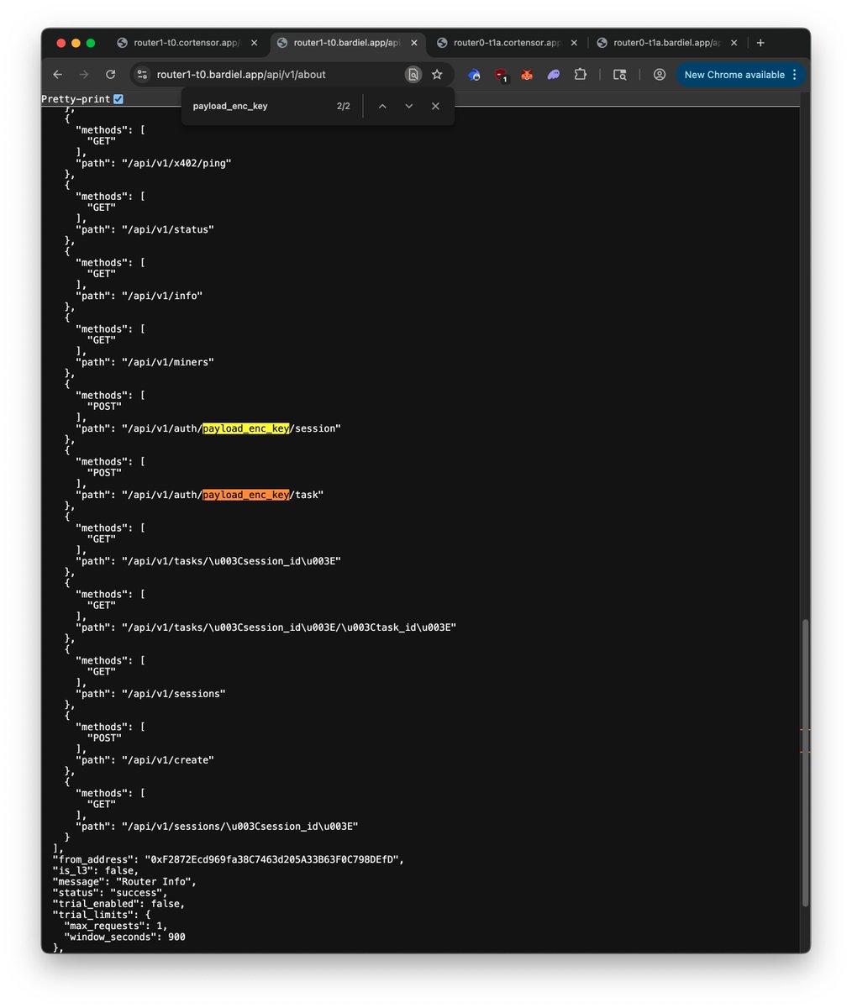Close the router0-t1a.bardiel.app tab
Viewport: 852px width, 1008px height.
coord(735,43)
